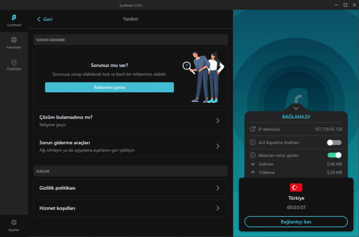359x237 pixels.
Task: Click the Yardım page title
Action: 130,19
